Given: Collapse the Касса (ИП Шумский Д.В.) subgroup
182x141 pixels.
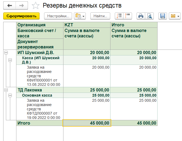Looking at the screenshot, I should [x=10, y=60].
